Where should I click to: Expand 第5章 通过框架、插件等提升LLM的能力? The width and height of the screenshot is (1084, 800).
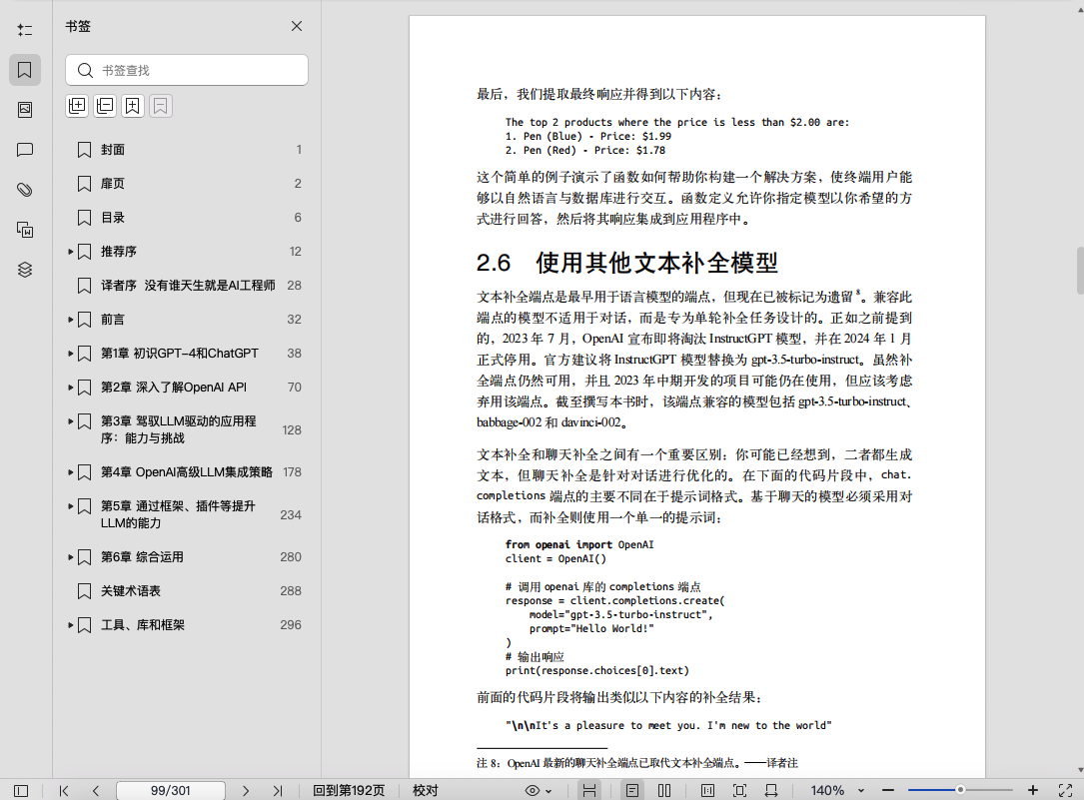[x=71, y=506]
